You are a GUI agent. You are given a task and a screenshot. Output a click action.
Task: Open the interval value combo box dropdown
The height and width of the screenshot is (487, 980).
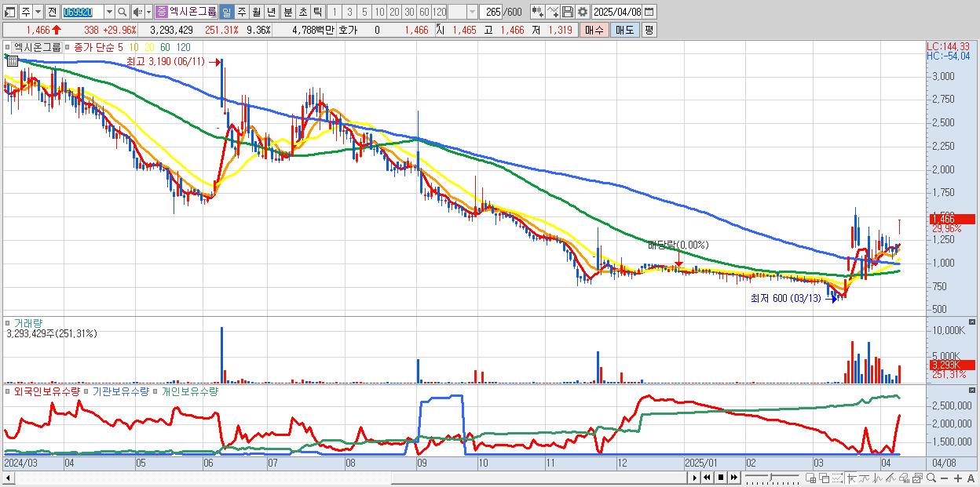pos(472,12)
